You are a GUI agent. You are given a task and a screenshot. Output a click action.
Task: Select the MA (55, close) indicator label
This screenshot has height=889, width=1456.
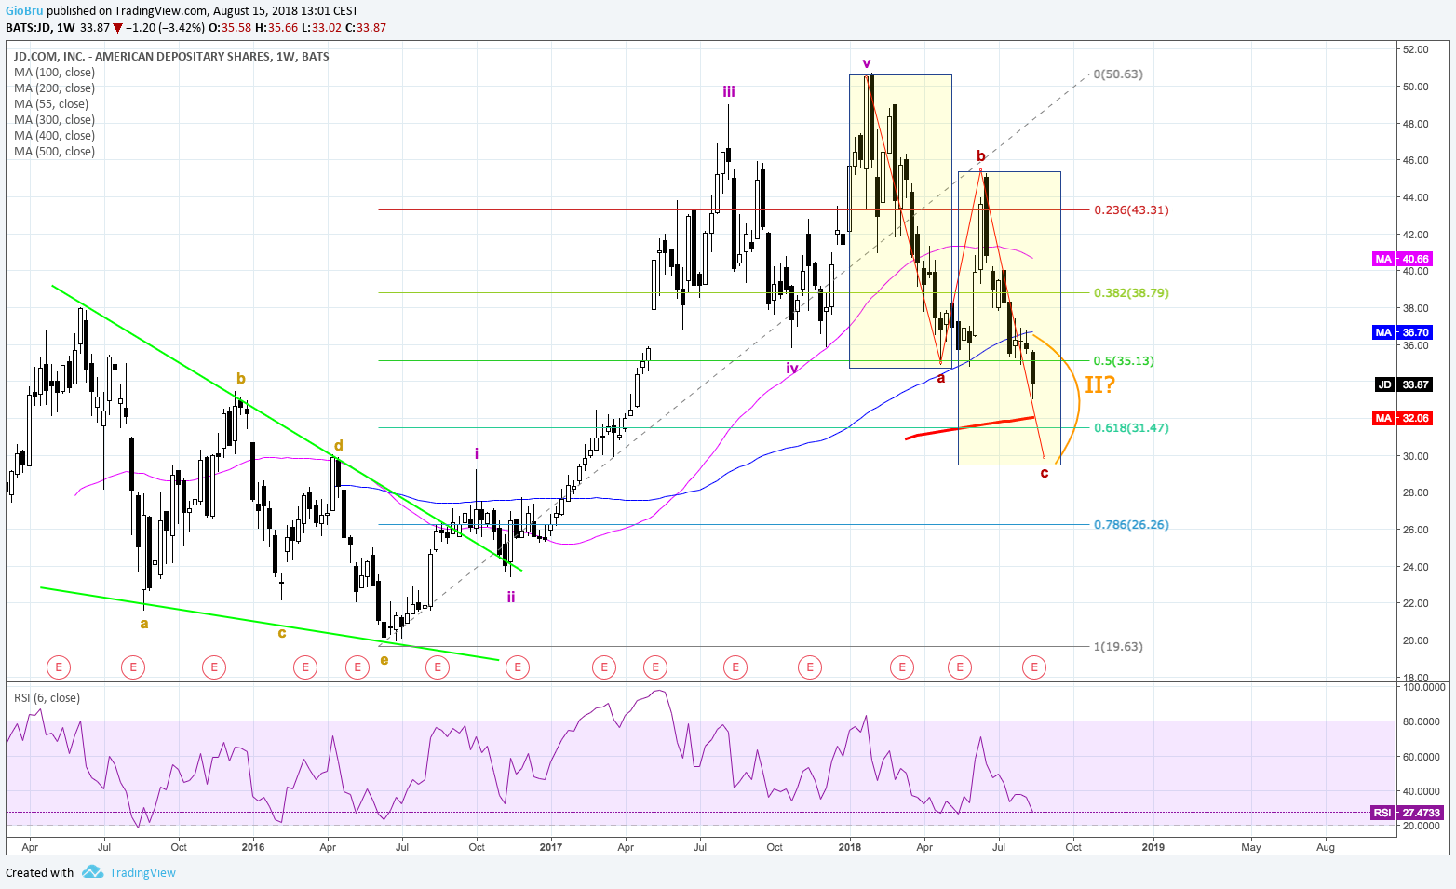coord(51,103)
